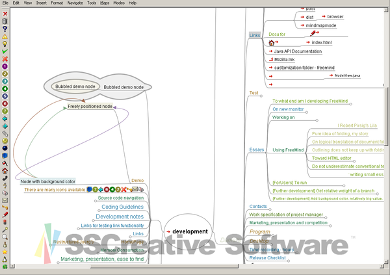Screen dimensions: 390x275
Task: Add the golden key icon in the left toolbar
Action: [x=5, y=207]
